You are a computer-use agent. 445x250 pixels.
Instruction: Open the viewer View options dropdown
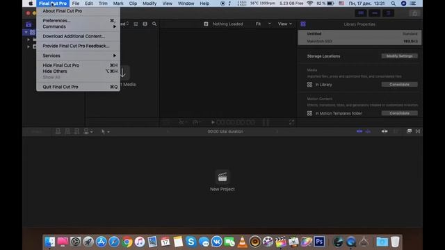284,24
